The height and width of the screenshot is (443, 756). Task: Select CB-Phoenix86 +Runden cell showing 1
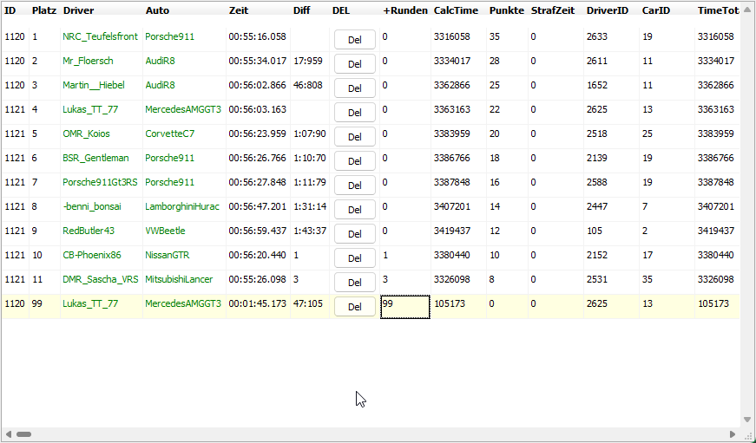pos(404,256)
